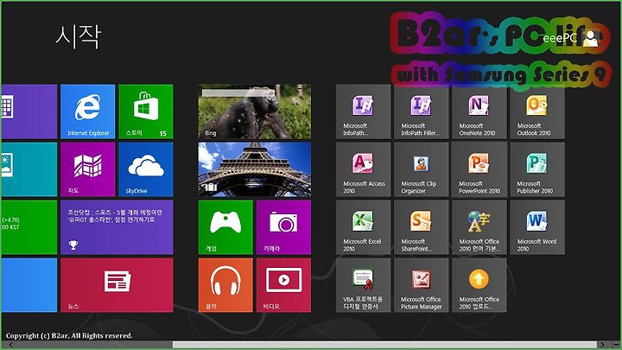The image size is (622, 350).
Task: Open the 카메라 (Camera) tile
Action: click(283, 227)
